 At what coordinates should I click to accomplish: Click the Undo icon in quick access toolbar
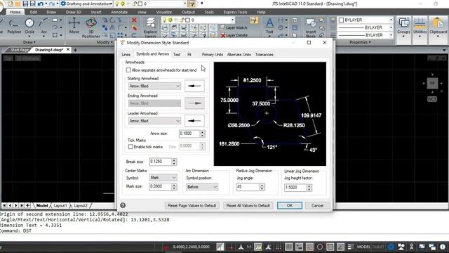click(41, 4)
